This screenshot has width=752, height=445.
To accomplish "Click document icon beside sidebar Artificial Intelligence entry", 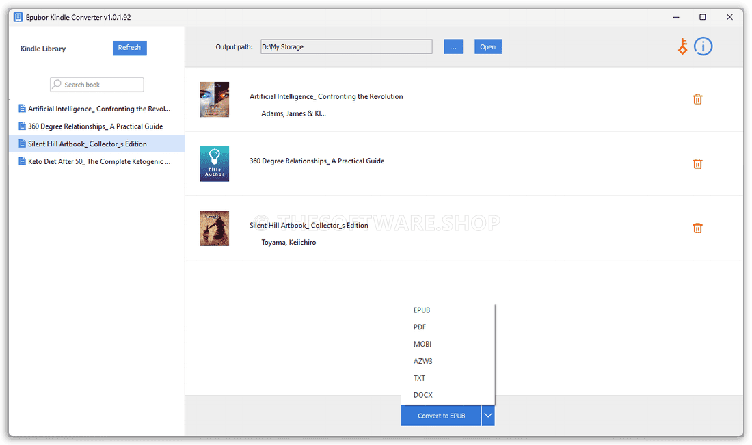I will pos(22,109).
